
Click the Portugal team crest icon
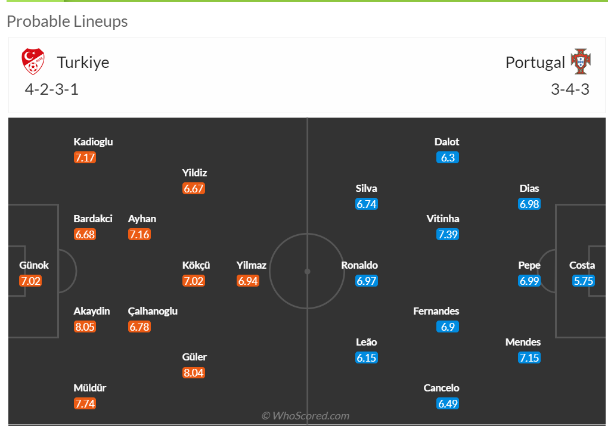[x=580, y=62]
